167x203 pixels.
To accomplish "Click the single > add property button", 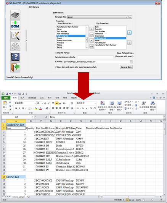I will pyautogui.click(x=92, y=29).
